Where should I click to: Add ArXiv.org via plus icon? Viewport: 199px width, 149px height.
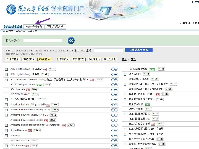coord(116,135)
